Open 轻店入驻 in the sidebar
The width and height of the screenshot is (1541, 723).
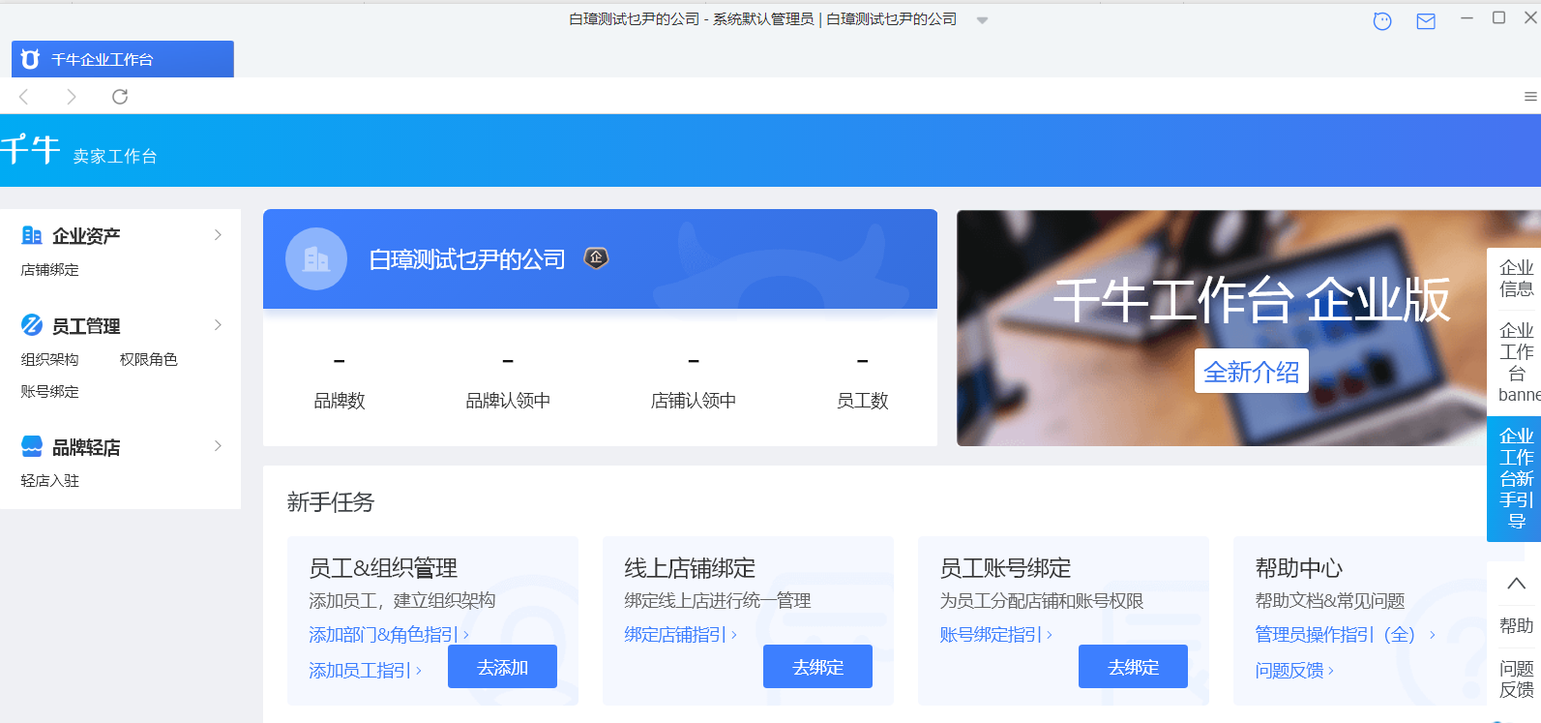point(50,481)
